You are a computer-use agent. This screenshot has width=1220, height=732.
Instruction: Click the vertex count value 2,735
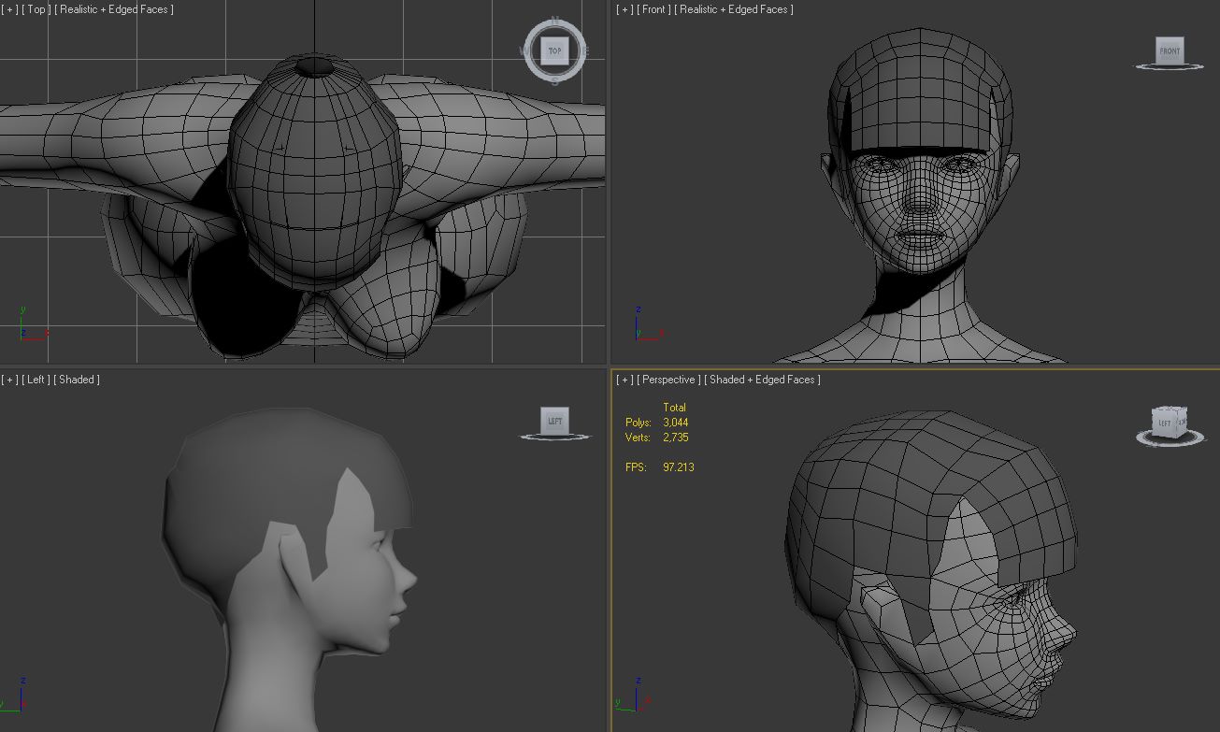[675, 438]
